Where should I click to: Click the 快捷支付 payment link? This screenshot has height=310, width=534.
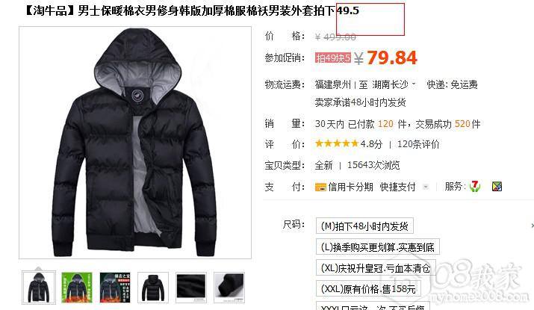tap(397, 187)
